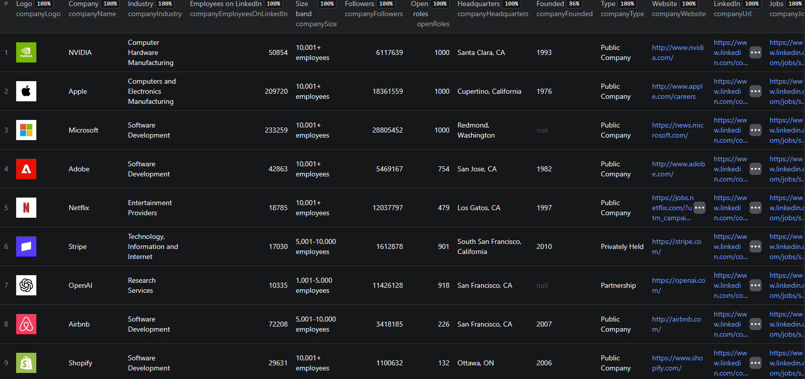Open Apple's LinkedIn company URL

[731, 91]
